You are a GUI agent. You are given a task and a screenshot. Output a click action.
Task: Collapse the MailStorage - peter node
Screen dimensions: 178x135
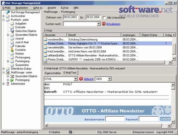click(4, 73)
